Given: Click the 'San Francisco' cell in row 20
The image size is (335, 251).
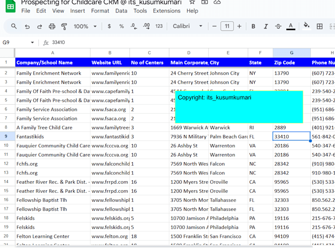Looking at the screenshot, I should tap(228, 236).
